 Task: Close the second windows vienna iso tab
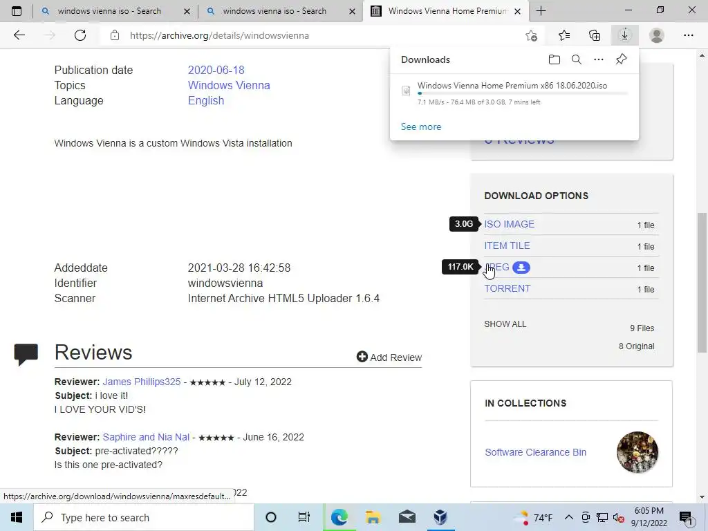pyautogui.click(x=352, y=11)
